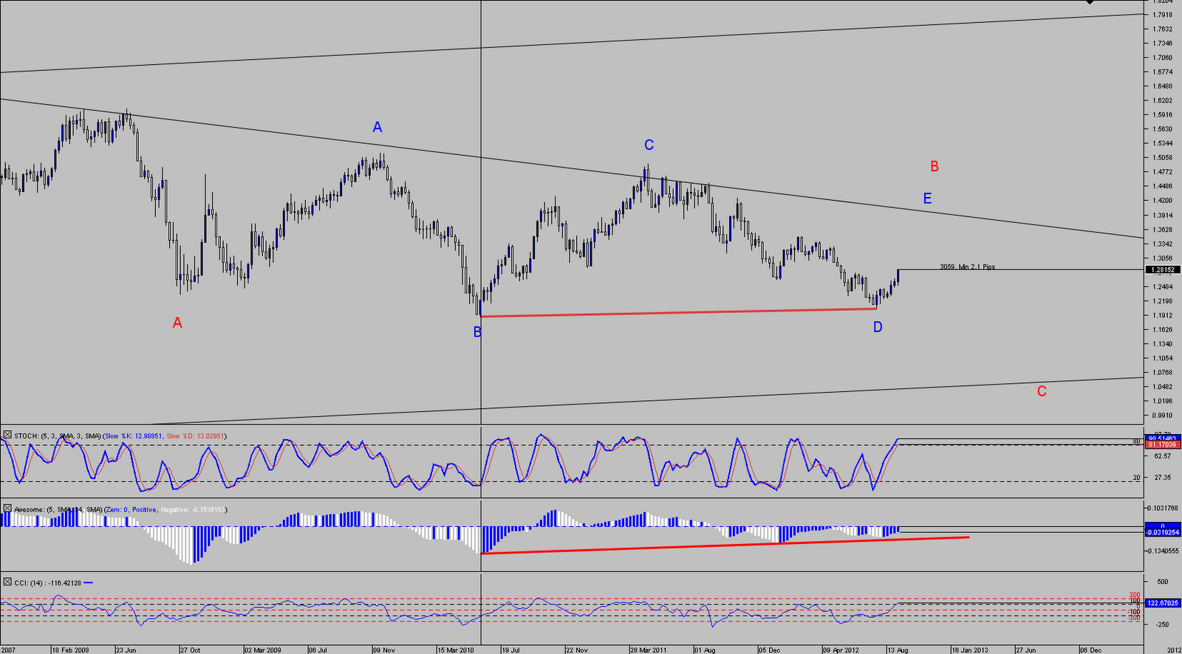Close the STOCH indicator panel box
Screen dimensions: 1182x654
click(7, 436)
